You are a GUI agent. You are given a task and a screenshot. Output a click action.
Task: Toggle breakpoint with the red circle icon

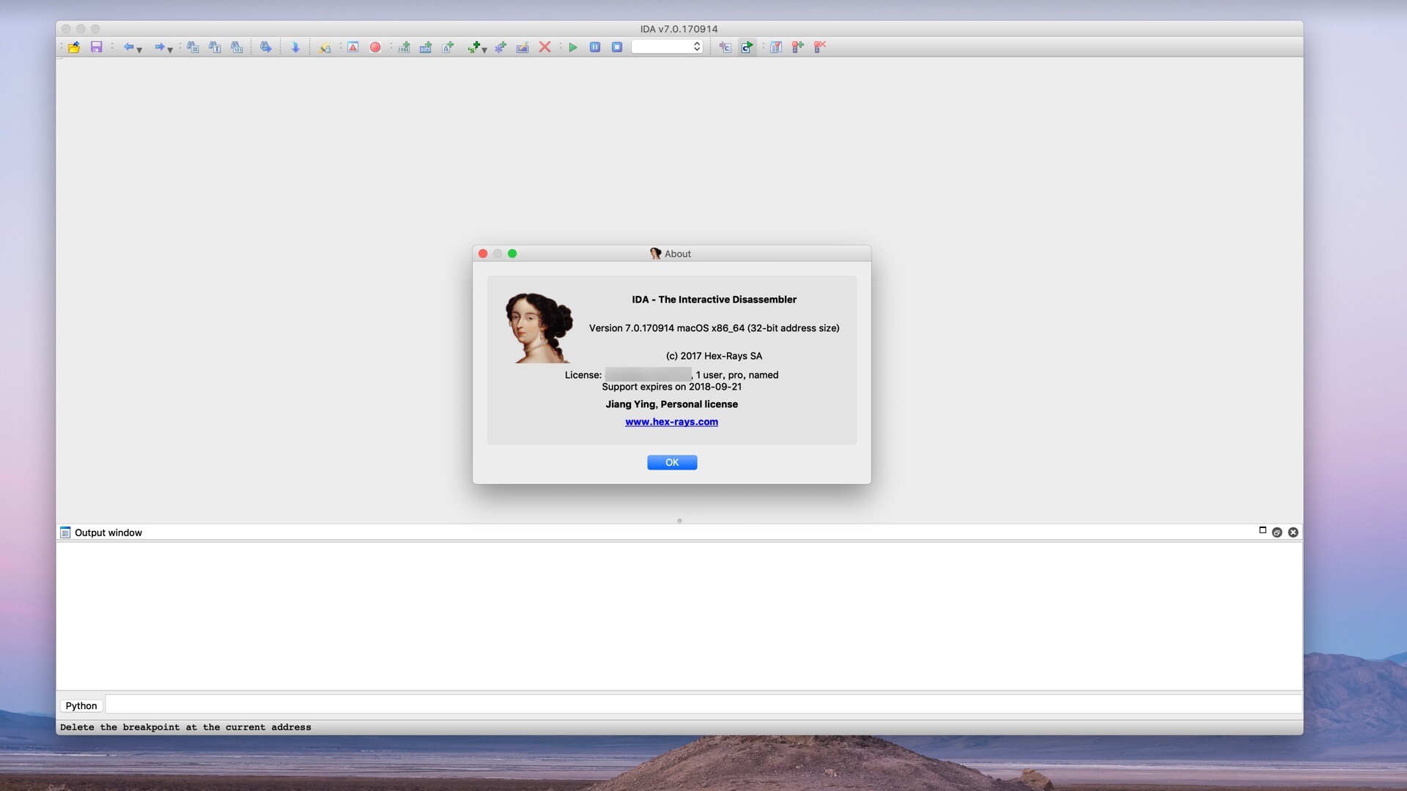[x=375, y=47]
